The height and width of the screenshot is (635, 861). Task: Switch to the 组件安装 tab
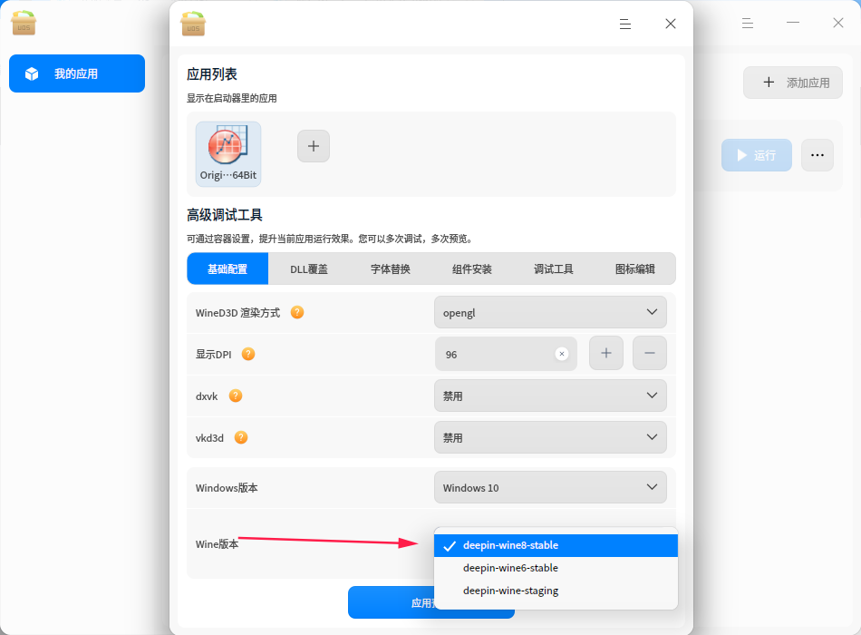(x=471, y=269)
